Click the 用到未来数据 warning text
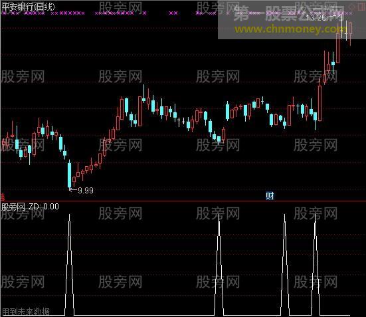Image resolution: width=366 pixels, height=317 pixels. coord(26,311)
